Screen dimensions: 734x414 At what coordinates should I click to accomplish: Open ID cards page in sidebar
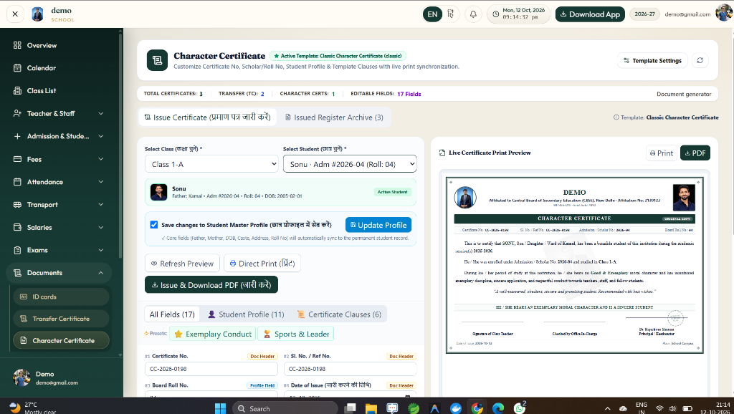click(x=61, y=297)
